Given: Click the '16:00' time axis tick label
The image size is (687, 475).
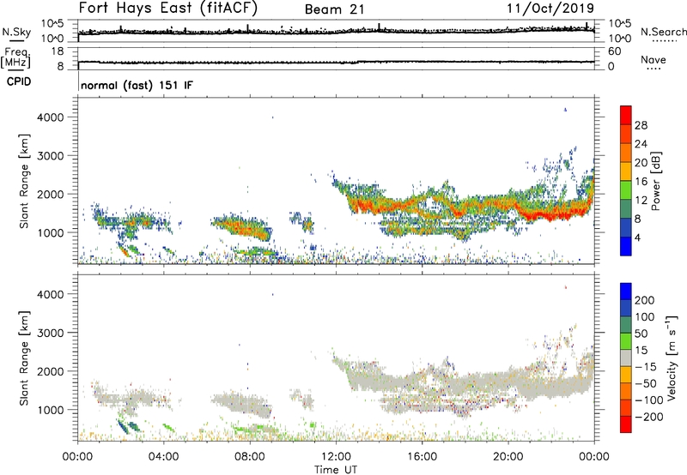Looking at the screenshot, I should (422, 457).
